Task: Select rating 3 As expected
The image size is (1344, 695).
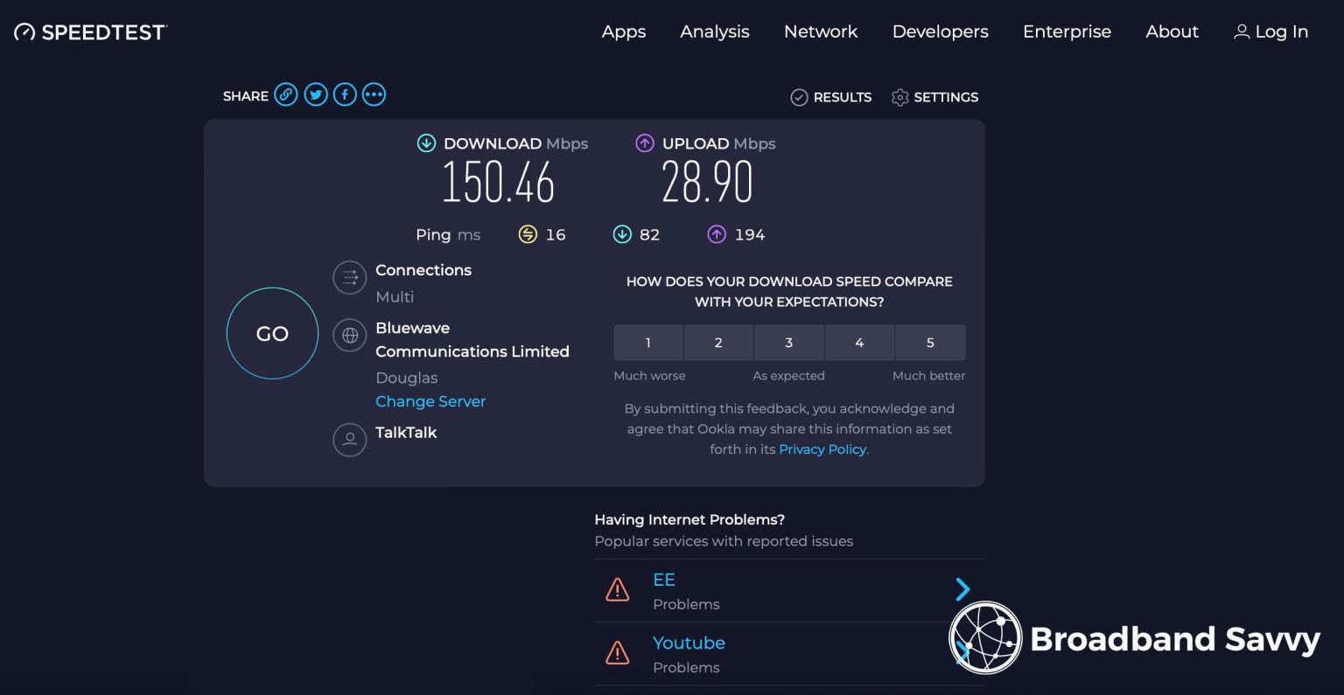Action: [x=788, y=343]
